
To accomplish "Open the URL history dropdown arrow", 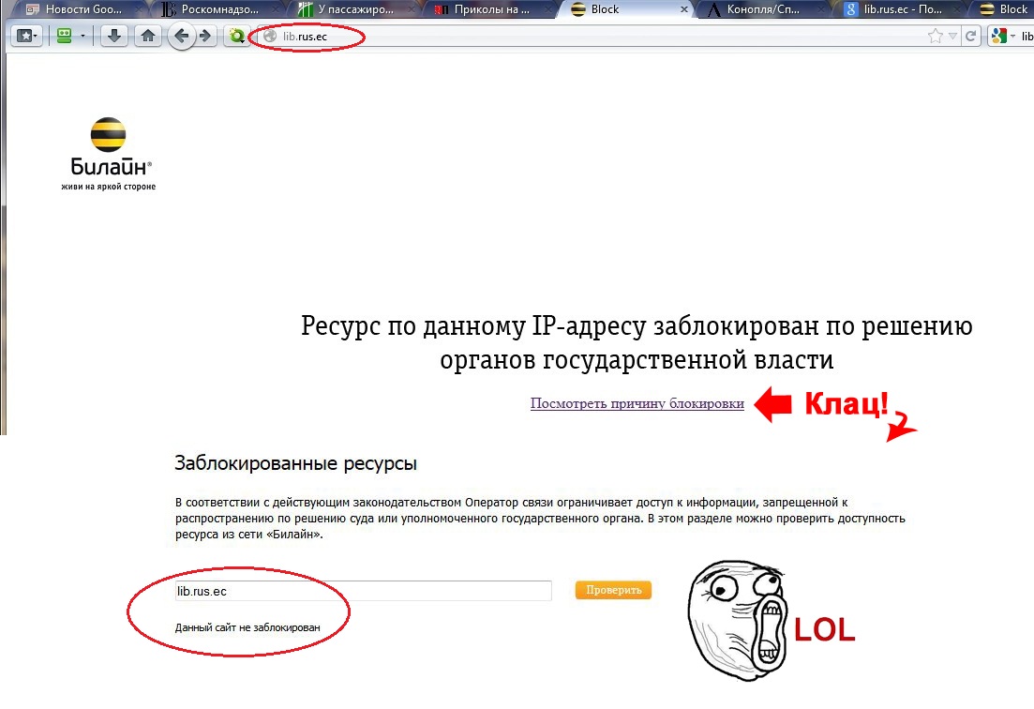I will pos(952,37).
